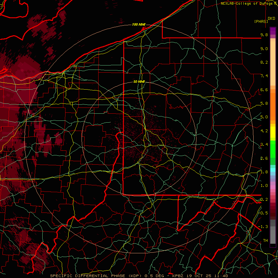The height and width of the screenshot is (278, 278).
Task: Click the 50 NMI range ring label
Action: point(139,82)
